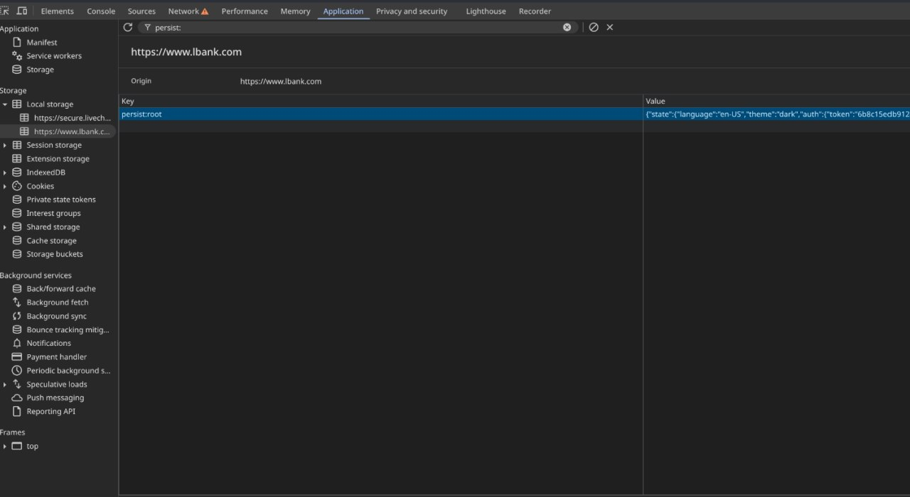Select the persist:root key cell
Viewport: 910px width, 497px height.
click(380, 114)
